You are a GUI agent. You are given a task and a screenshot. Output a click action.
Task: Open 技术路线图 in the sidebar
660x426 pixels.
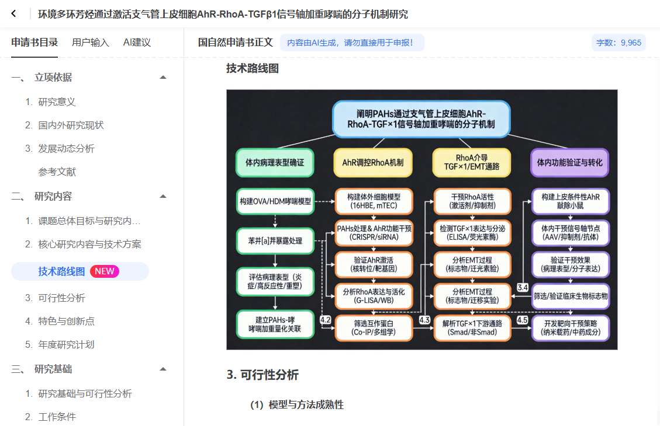tap(61, 271)
